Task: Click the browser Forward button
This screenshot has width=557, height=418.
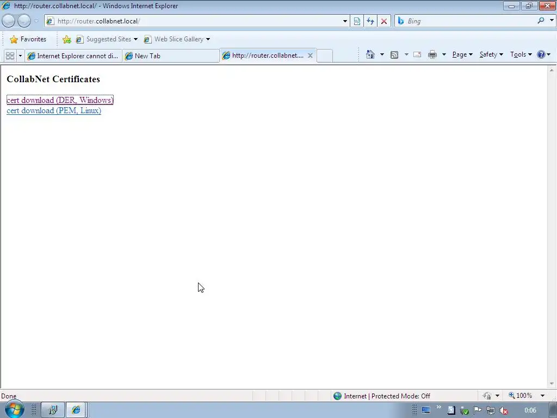Action: pos(24,21)
